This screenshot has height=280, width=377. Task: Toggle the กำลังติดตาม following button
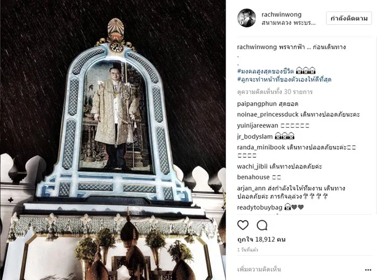[x=349, y=18]
